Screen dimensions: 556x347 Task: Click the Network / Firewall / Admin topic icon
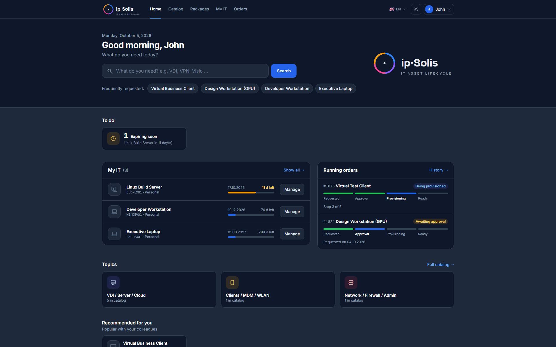pyautogui.click(x=351, y=283)
